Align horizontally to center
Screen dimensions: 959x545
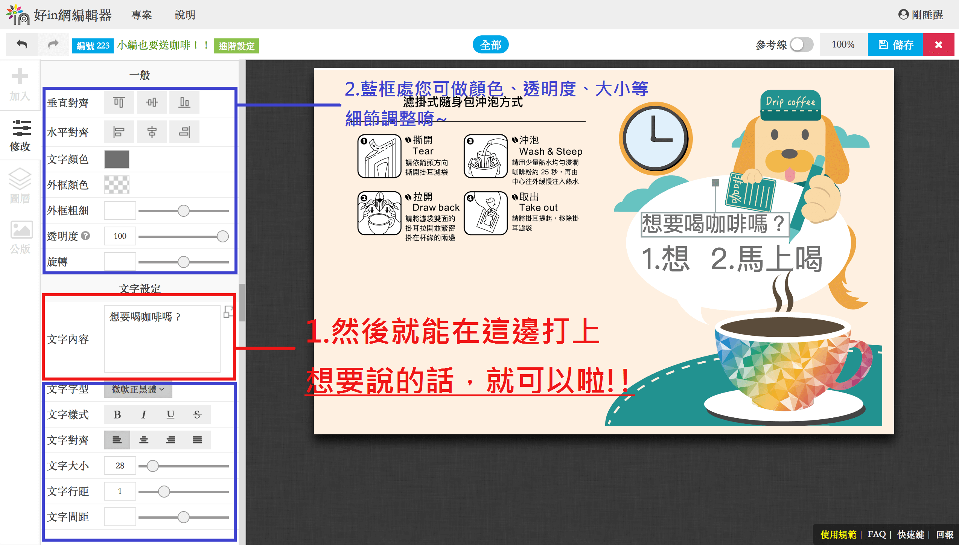coord(152,132)
